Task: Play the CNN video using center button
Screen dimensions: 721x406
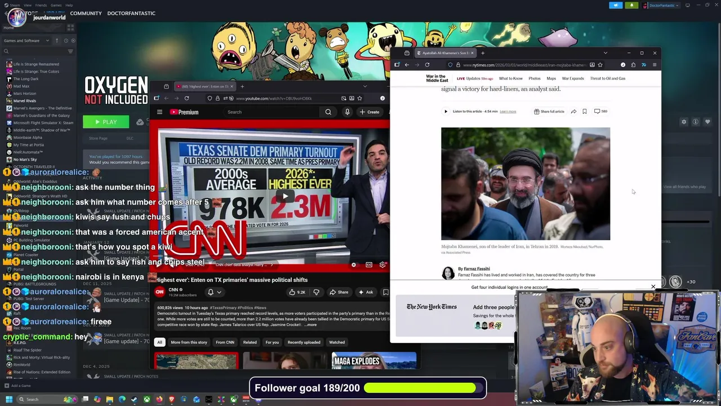Action: [285, 196]
